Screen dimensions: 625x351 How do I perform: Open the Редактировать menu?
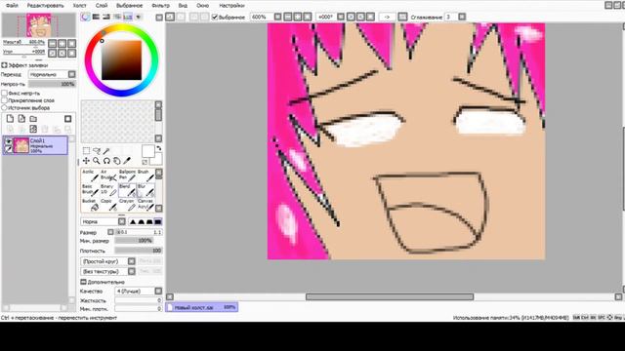(x=46, y=6)
